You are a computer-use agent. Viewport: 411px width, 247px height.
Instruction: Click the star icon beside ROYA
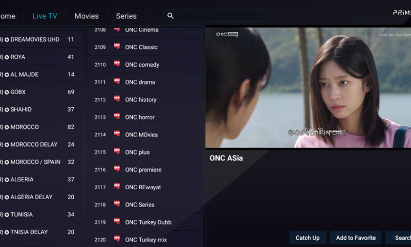(x=7, y=57)
